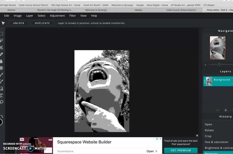This screenshot has height=154, width=233.
Task: Click the UNLOCK button
Action: [x=19, y=23]
